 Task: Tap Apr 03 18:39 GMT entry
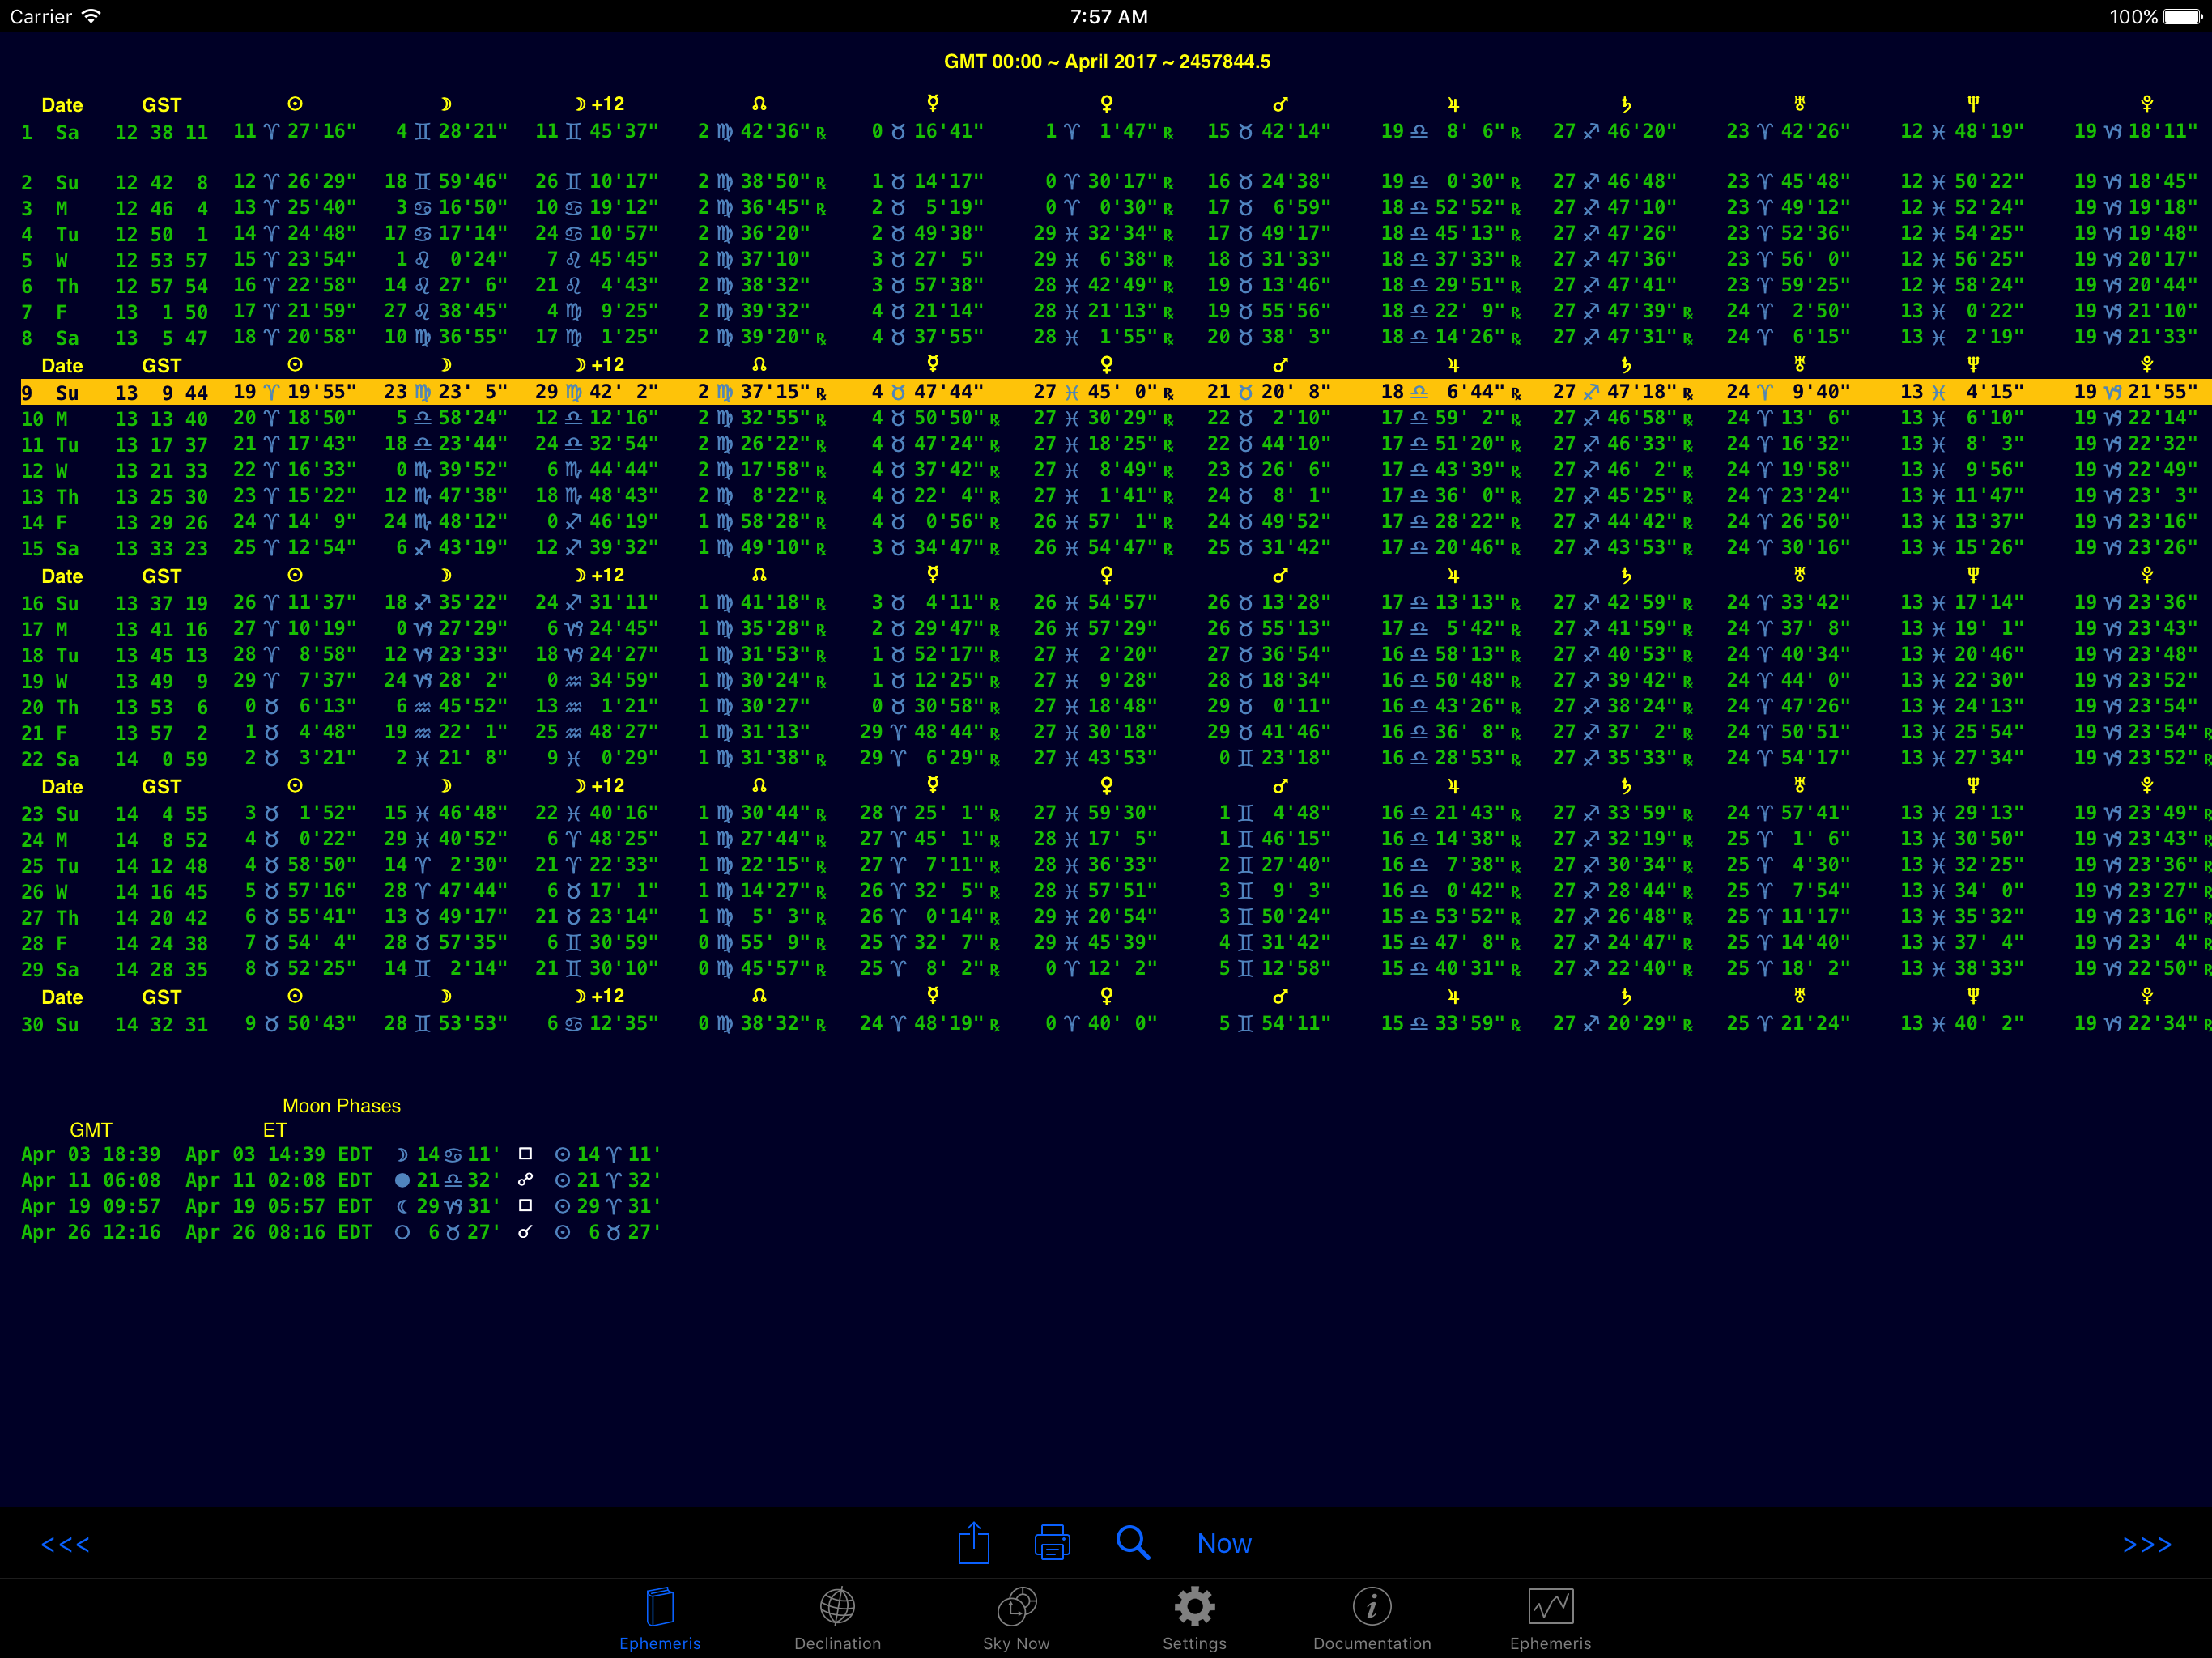91,1155
